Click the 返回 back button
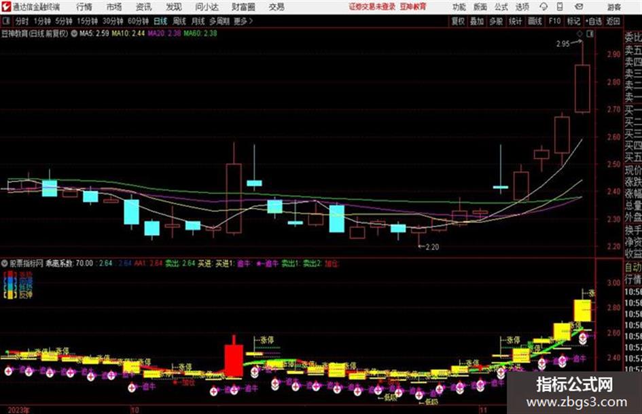This screenshot has height=414, width=642. point(613,21)
